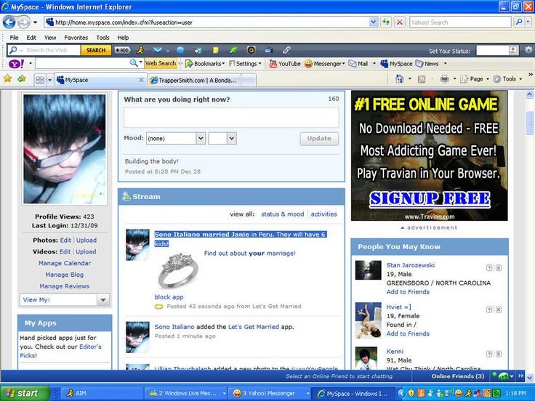This screenshot has width=535, height=401.
Task: Click Add to Friends under Stan Jarozewski
Action: pos(408,292)
